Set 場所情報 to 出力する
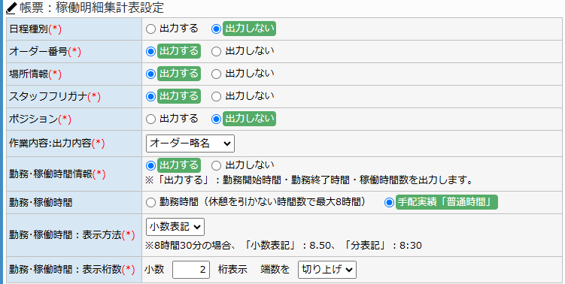Screen dimensions: 565x284 pyautogui.click(x=150, y=74)
